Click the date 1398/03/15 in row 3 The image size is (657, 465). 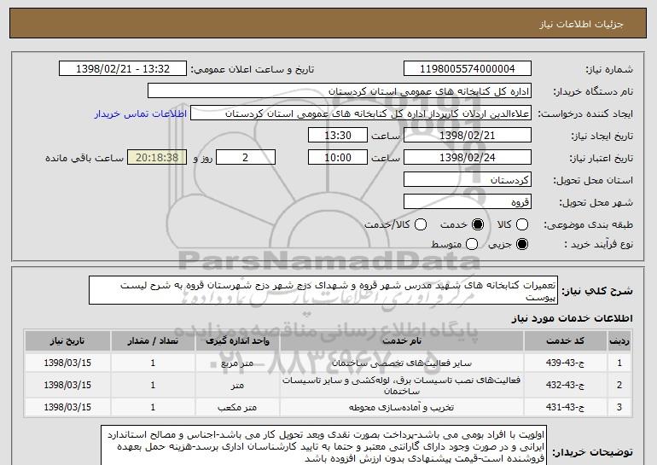(x=67, y=407)
